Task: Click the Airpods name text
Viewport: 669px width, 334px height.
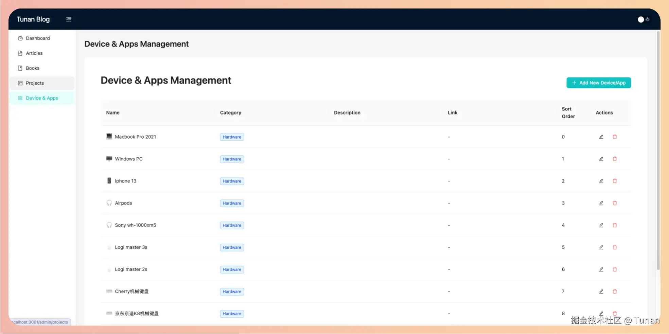Action: (123, 203)
